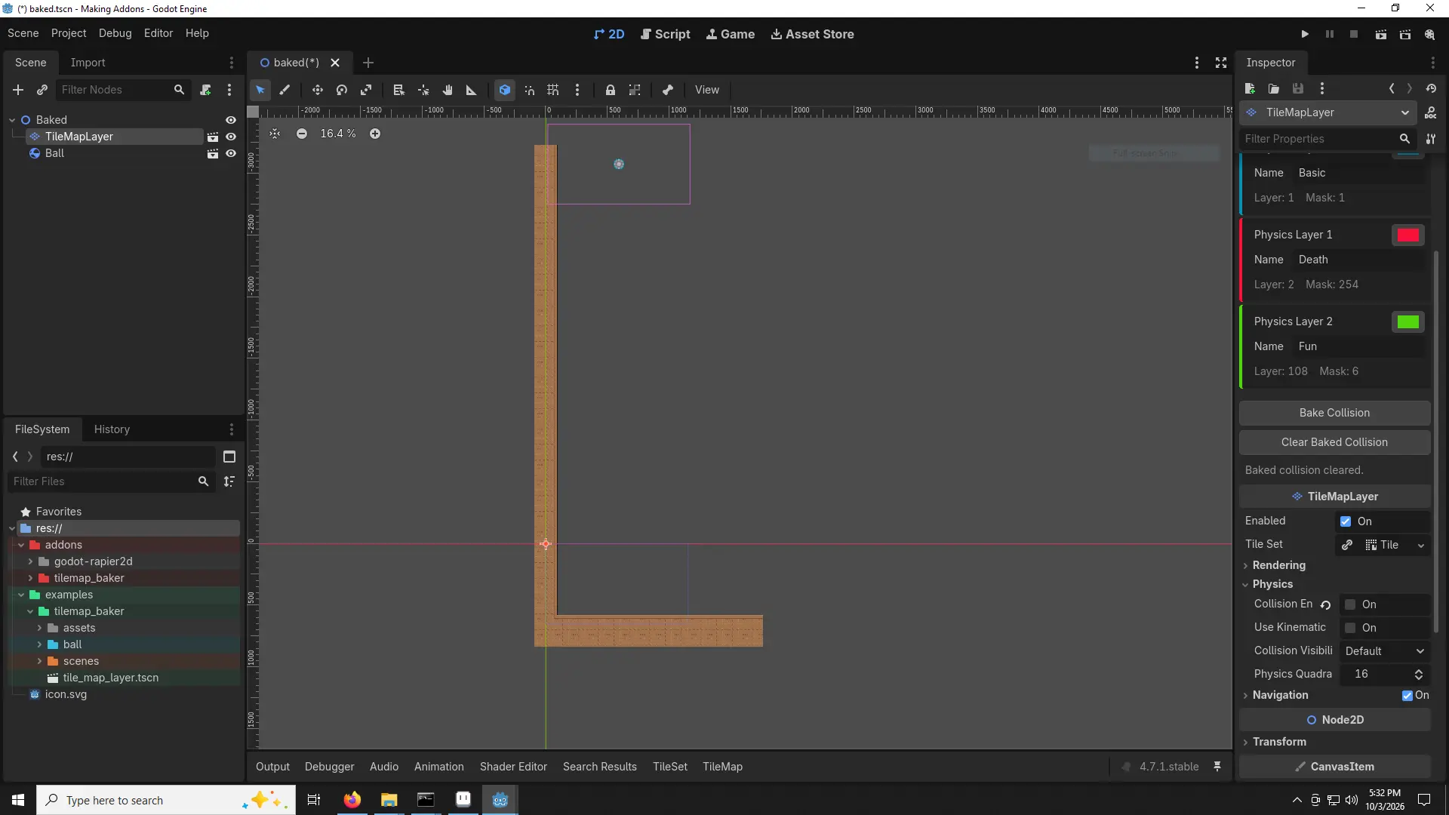Click the Bake Collision button
Viewport: 1449px width, 815px height.
(1334, 413)
